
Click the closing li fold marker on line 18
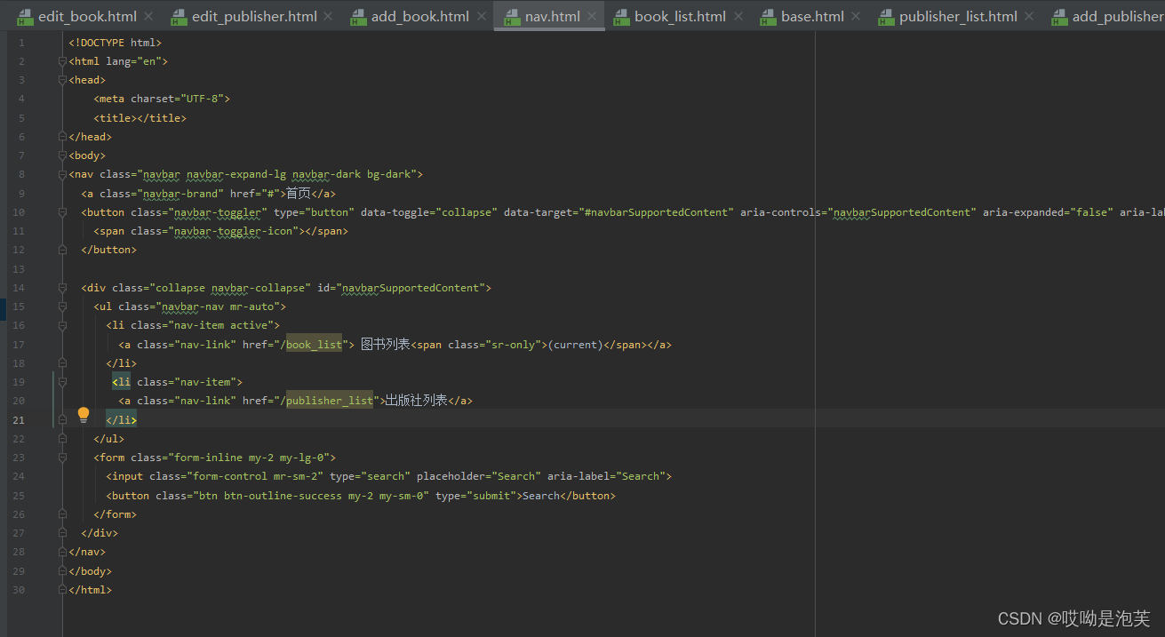pyautogui.click(x=62, y=363)
